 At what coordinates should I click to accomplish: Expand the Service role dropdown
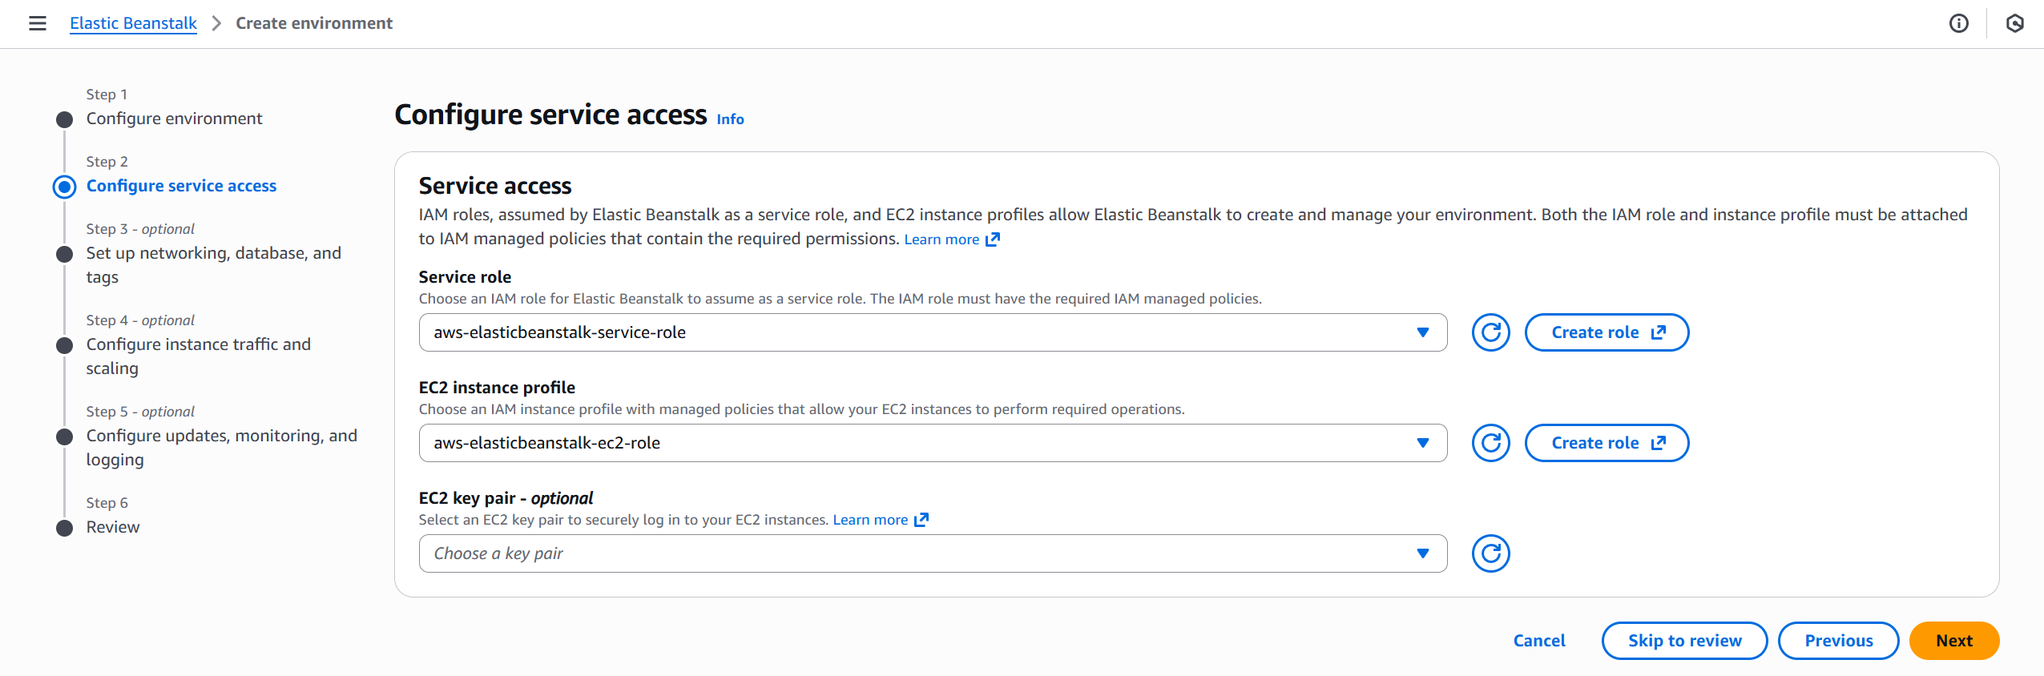coord(932,332)
